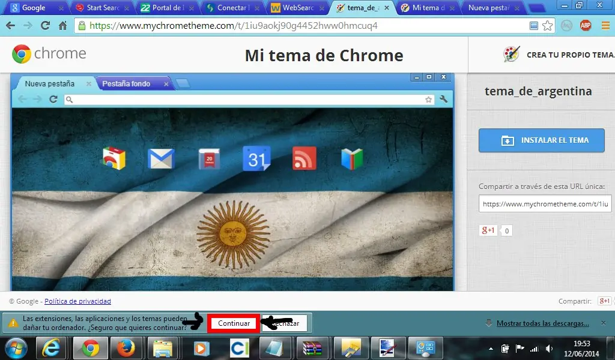Click the Action Center flag tray icon

(x=520, y=348)
